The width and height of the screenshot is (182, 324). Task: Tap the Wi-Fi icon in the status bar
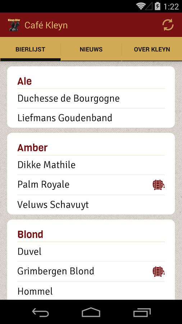click(141, 6)
